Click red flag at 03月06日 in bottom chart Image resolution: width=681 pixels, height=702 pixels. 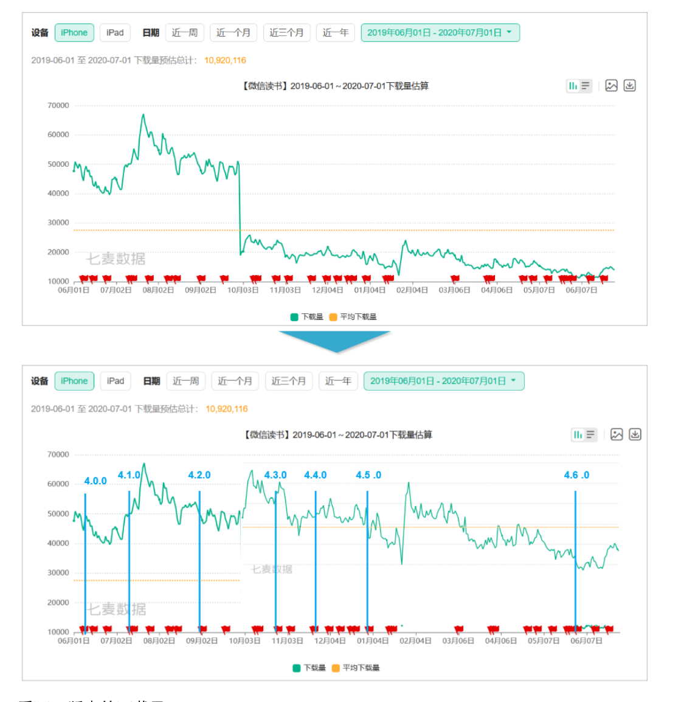458,629
